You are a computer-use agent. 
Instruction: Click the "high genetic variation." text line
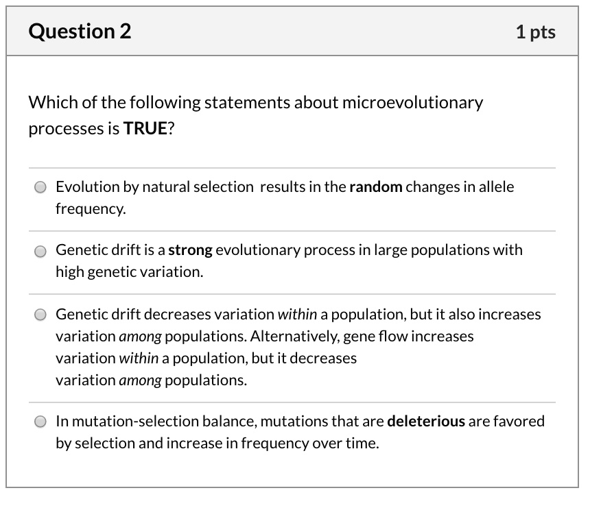(130, 272)
